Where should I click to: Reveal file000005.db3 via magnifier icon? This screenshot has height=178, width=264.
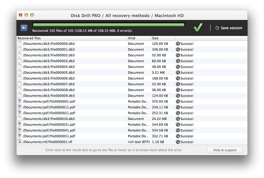tap(178, 73)
